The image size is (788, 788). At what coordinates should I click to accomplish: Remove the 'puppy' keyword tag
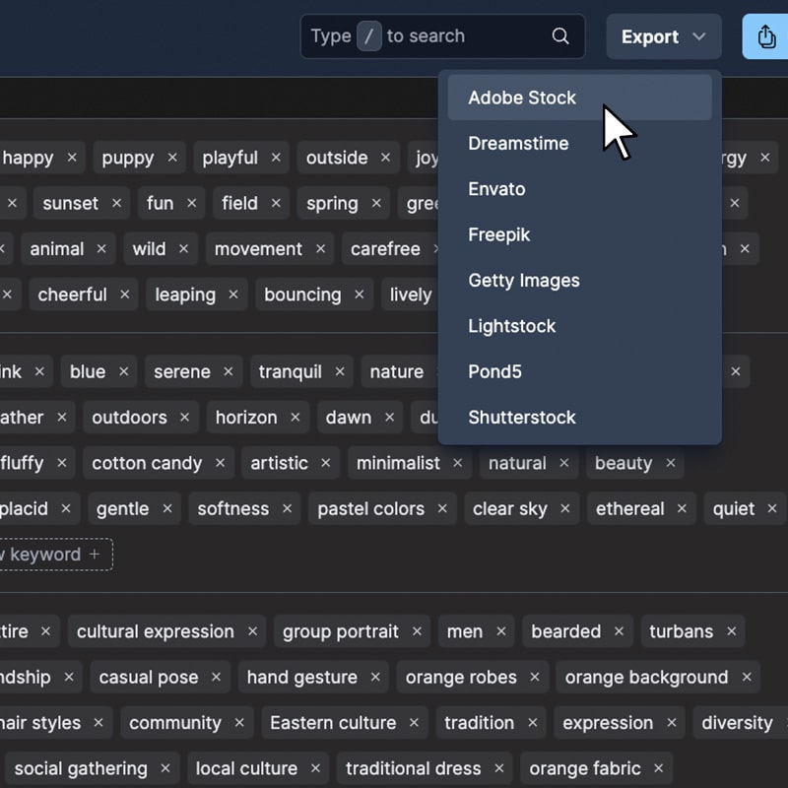point(172,158)
